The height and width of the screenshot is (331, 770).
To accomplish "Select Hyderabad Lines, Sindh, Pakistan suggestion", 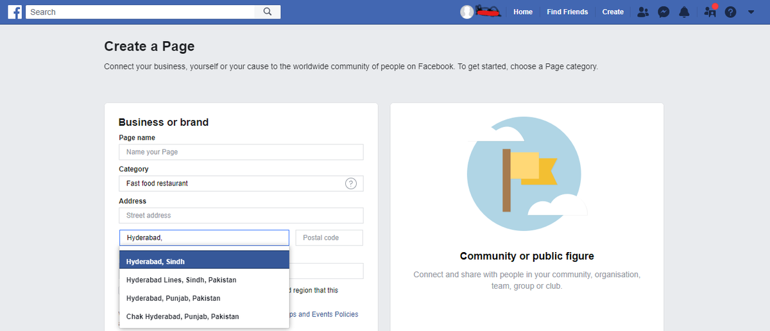I will tap(204, 280).
